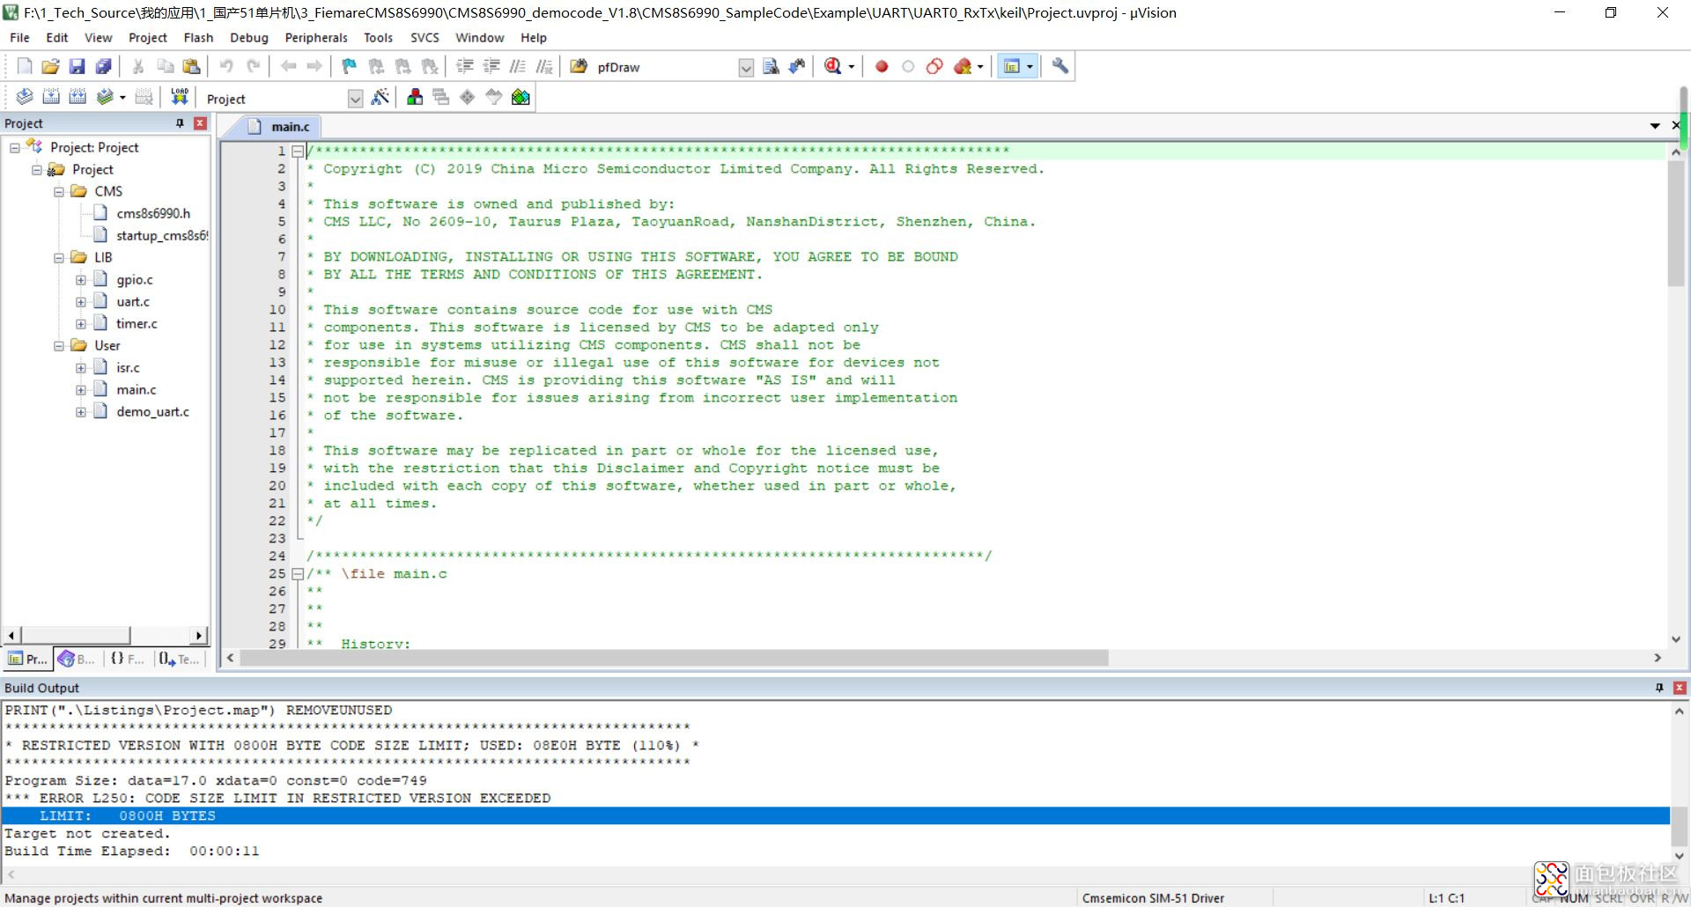Build target files icon

[x=51, y=97]
